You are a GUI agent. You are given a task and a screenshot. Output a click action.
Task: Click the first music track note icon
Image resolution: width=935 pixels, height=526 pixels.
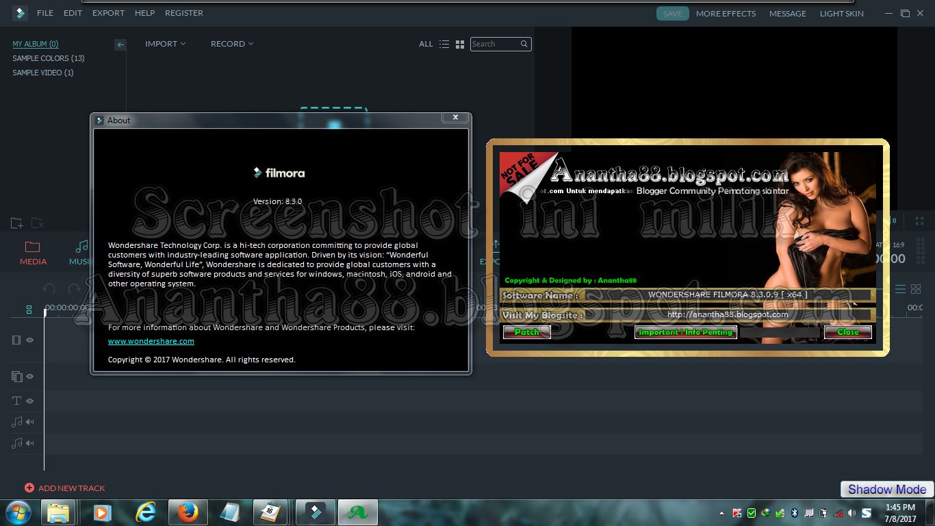pos(17,422)
